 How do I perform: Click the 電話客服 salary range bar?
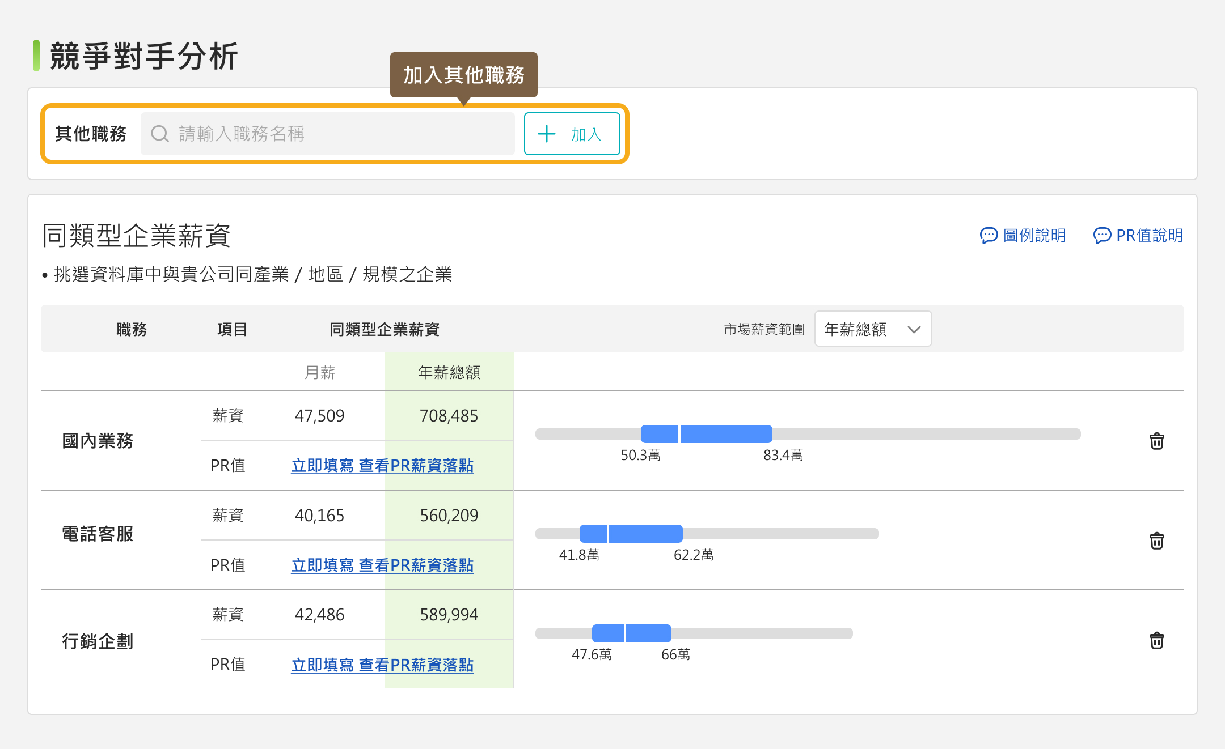[x=707, y=534]
